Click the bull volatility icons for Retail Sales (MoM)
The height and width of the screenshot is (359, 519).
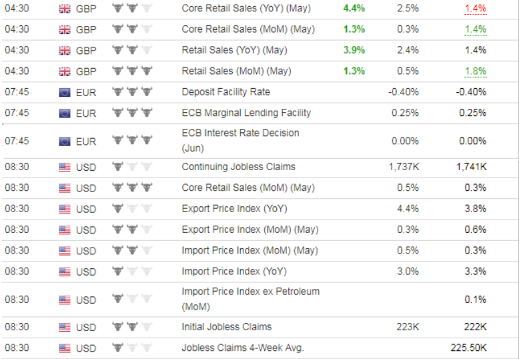click(132, 71)
